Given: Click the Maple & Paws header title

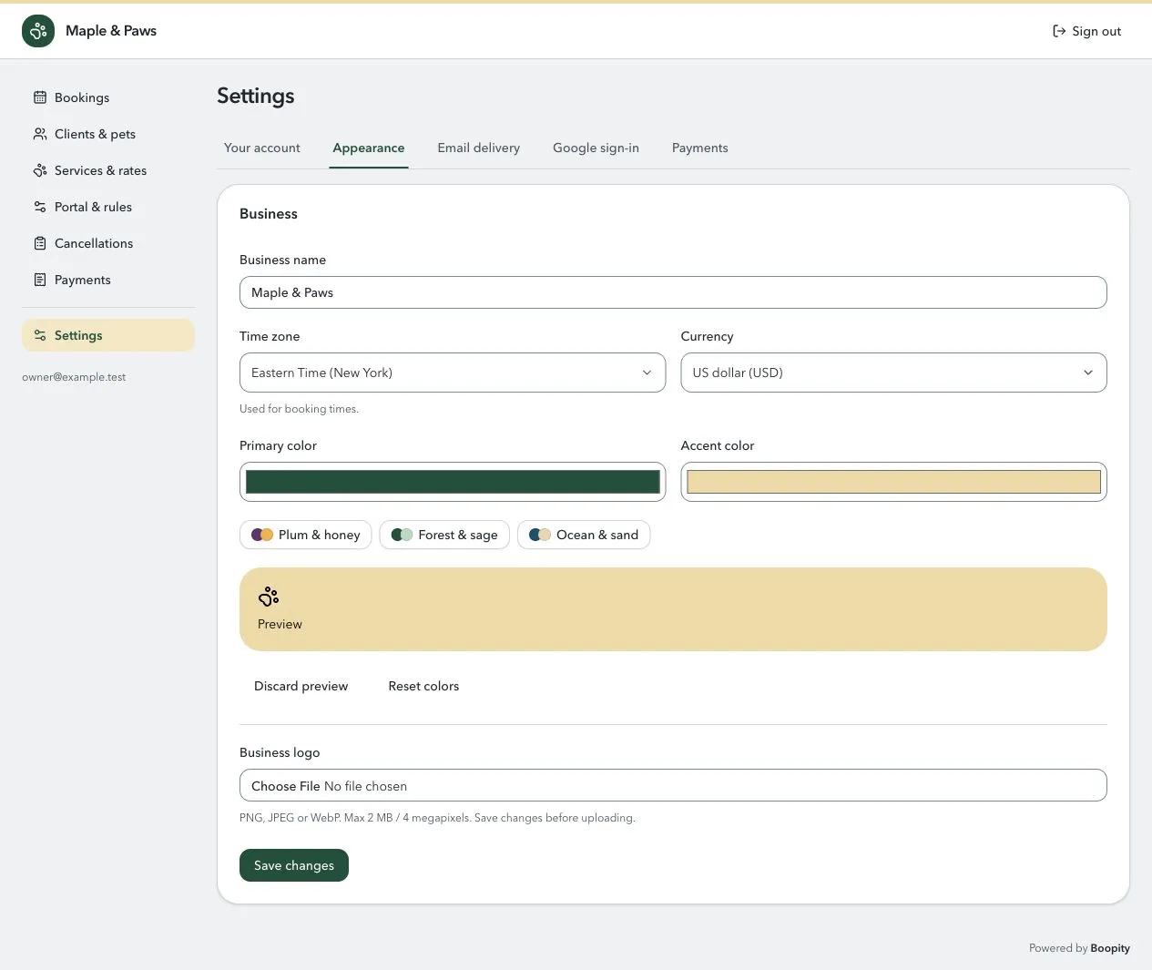Looking at the screenshot, I should pos(111,31).
